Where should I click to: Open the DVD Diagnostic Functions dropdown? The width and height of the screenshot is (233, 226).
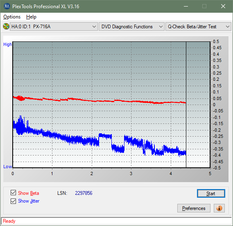tap(131, 27)
